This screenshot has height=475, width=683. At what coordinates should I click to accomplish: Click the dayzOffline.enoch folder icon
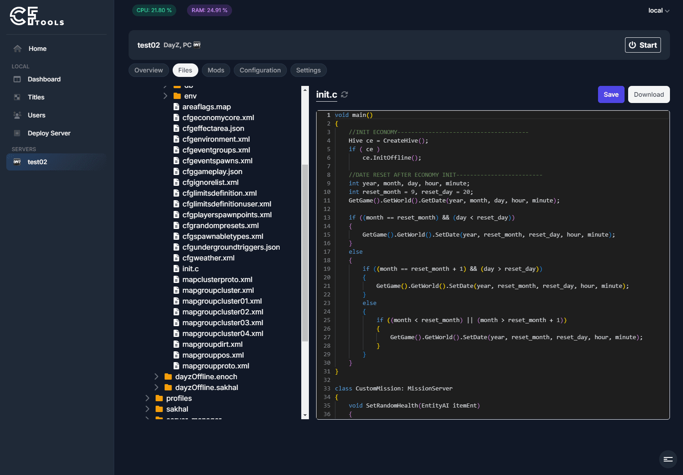[x=168, y=376]
